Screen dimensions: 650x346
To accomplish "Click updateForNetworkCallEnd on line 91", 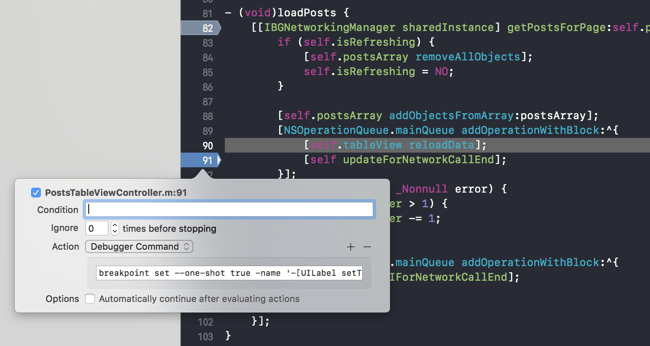I will pos(419,160).
